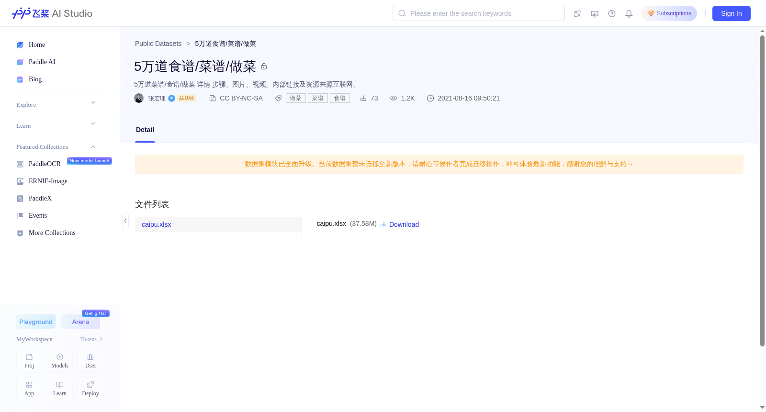Click the page vertical scrollbar
The image size is (766, 412).
tap(762, 190)
